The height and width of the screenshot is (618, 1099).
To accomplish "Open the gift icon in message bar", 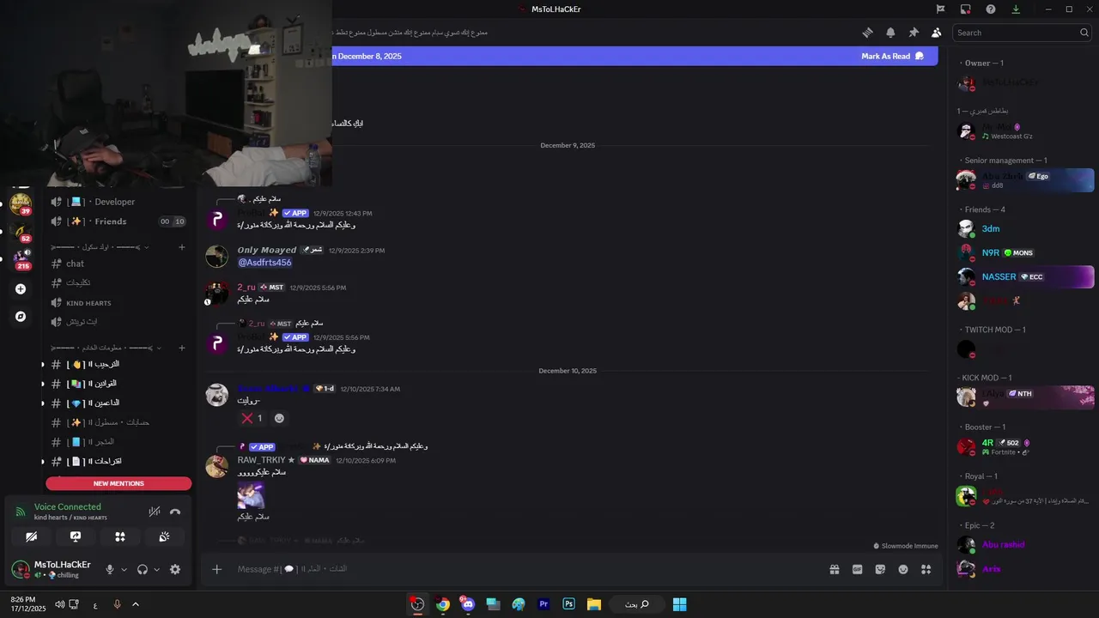I will 834,569.
